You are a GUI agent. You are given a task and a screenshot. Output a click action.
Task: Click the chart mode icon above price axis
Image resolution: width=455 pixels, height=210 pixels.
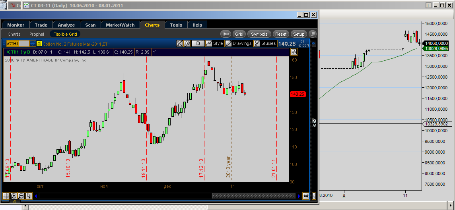click(294, 52)
